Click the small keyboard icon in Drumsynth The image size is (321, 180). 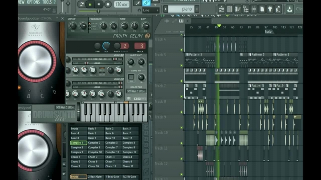tap(128, 98)
